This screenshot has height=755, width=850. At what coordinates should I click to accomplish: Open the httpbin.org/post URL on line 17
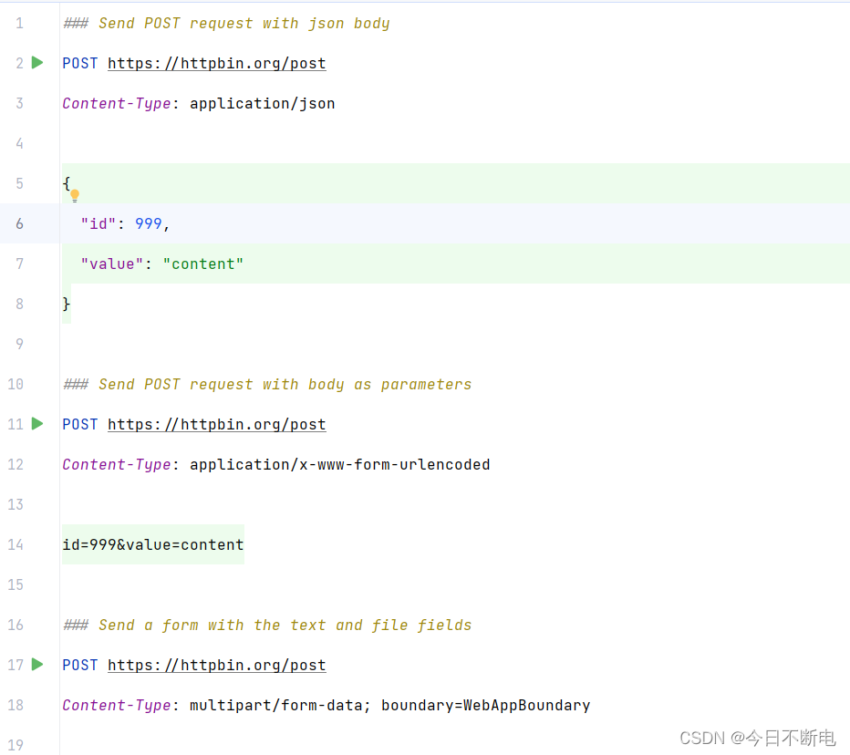point(217,665)
